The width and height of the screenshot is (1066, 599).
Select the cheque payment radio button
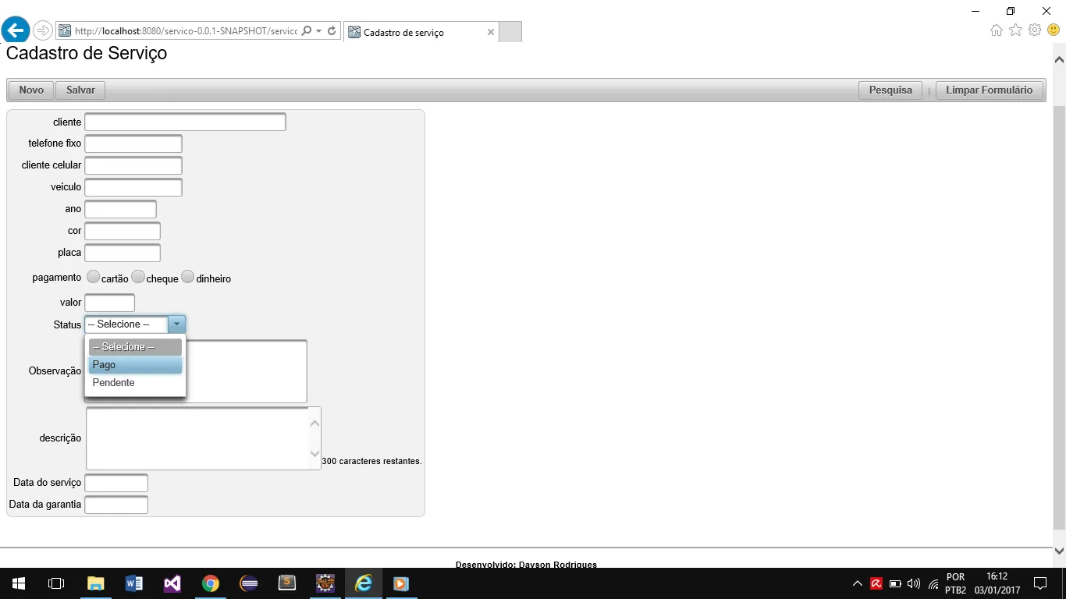click(x=138, y=277)
